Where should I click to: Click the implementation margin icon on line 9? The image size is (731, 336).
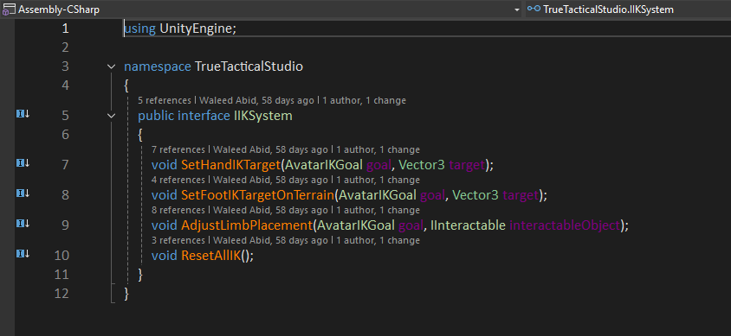pos(23,224)
